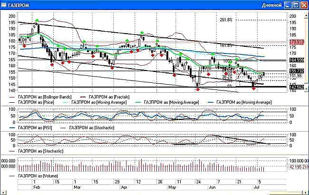The image size is (309, 195).
Task: Click the 100 000 00 volume axis label on right
Action: 299,161
